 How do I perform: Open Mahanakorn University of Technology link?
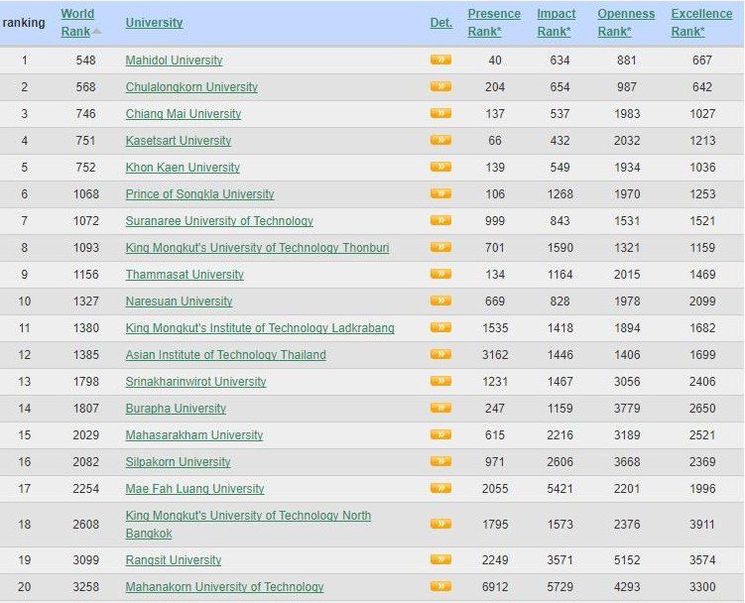tap(224, 587)
